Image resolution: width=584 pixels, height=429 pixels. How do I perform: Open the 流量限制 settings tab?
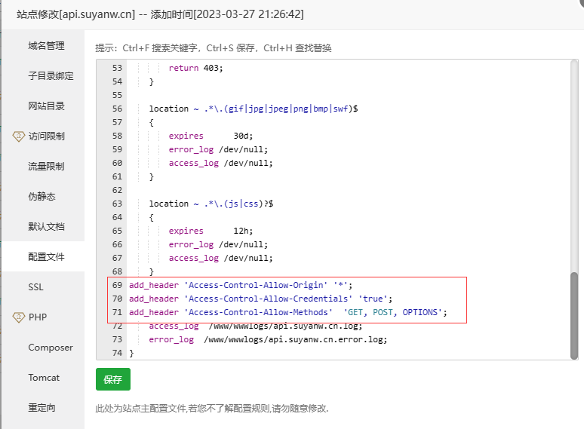coord(46,167)
